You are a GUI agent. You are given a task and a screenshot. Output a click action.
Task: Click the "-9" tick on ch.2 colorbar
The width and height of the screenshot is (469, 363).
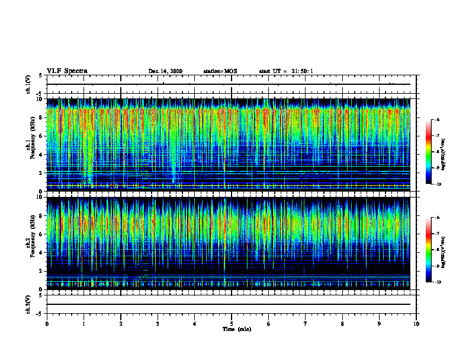pos(437,266)
